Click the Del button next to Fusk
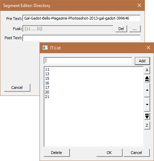Viewport: 154px width, 161px height. pos(121,29)
